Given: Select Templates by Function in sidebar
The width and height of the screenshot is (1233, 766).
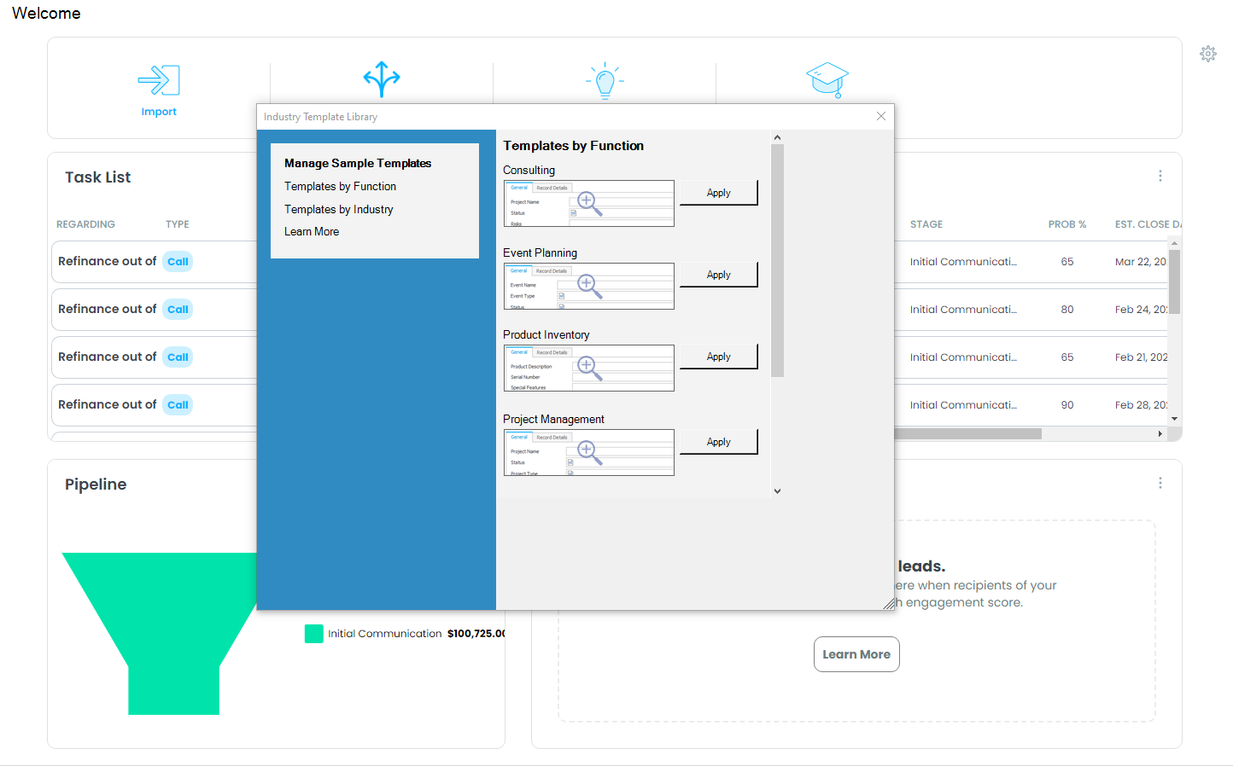Looking at the screenshot, I should (x=340, y=186).
